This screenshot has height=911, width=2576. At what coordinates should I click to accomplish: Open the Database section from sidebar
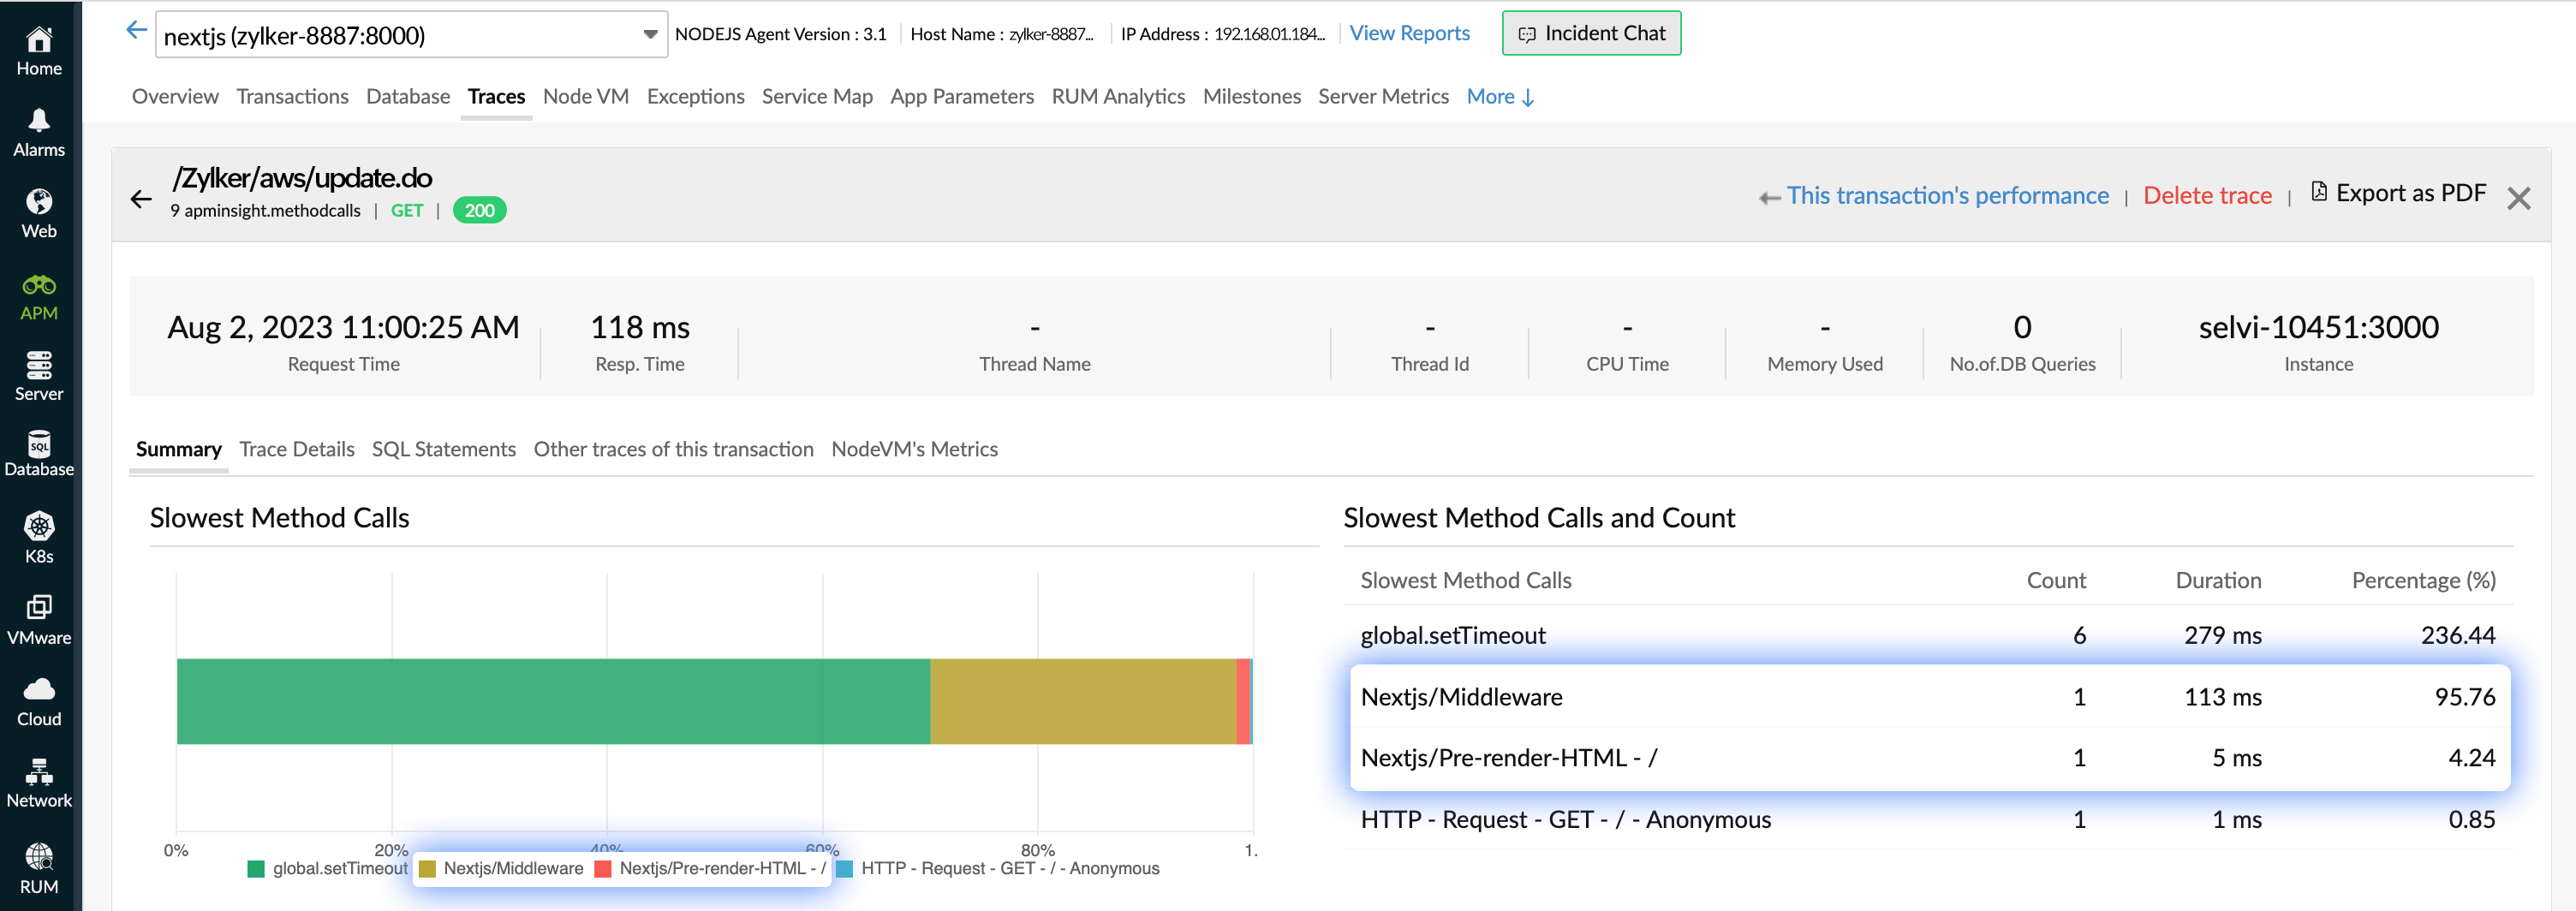[38, 452]
